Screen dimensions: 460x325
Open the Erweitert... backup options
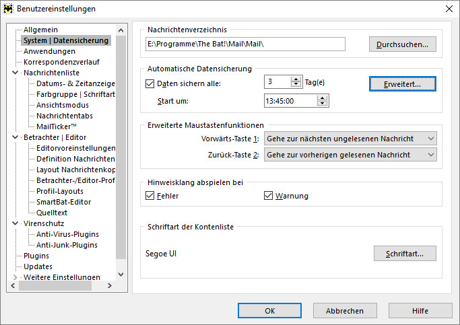402,84
